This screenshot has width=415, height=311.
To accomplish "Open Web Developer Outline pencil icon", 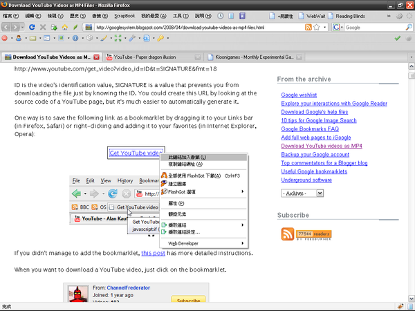I will [104, 38].
